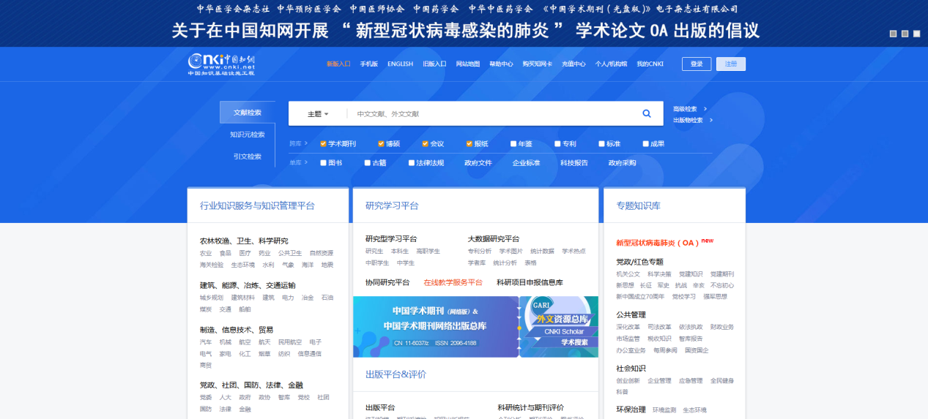Expand the 出版物检索 arrow link
The height and width of the screenshot is (419, 928).
pos(710,120)
